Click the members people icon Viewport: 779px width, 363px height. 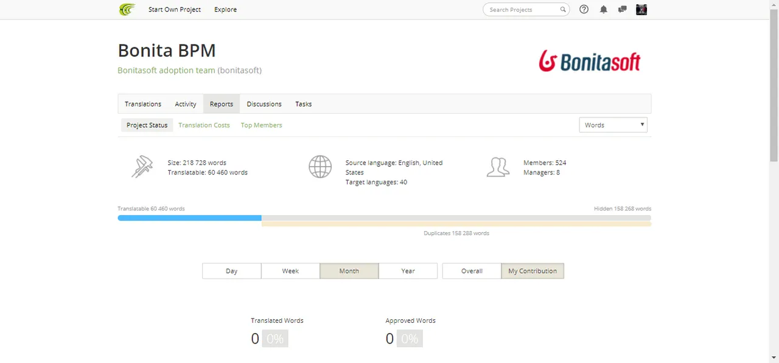pyautogui.click(x=498, y=167)
